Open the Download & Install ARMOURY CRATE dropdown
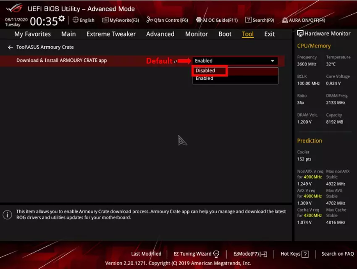This screenshot has height=269, width=357. [x=234, y=61]
